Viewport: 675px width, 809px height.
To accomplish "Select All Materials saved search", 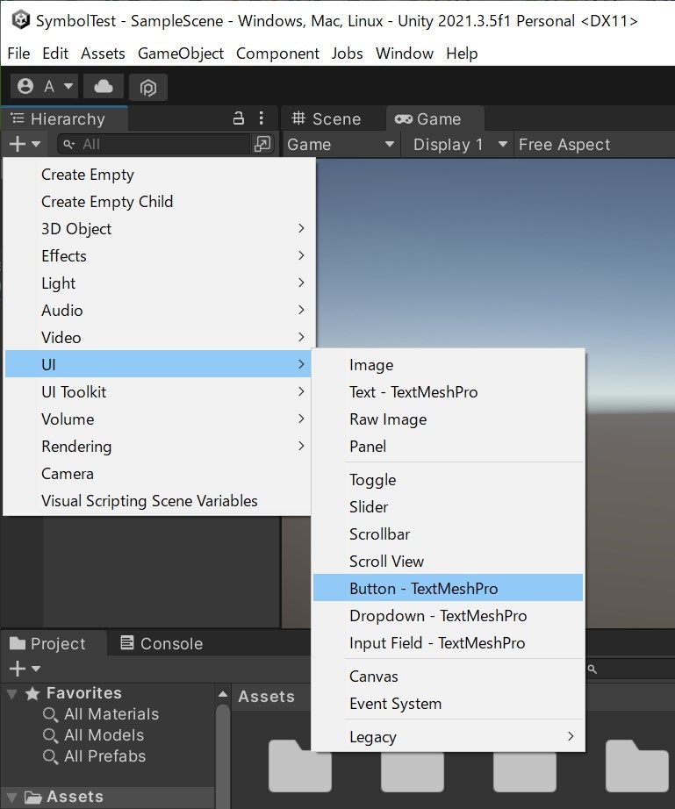I will (101, 714).
